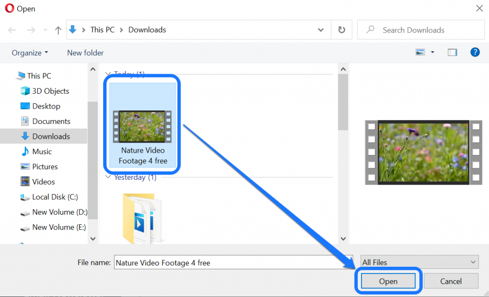Select Downloads in the address path
This screenshot has width=489, height=297.
[147, 30]
